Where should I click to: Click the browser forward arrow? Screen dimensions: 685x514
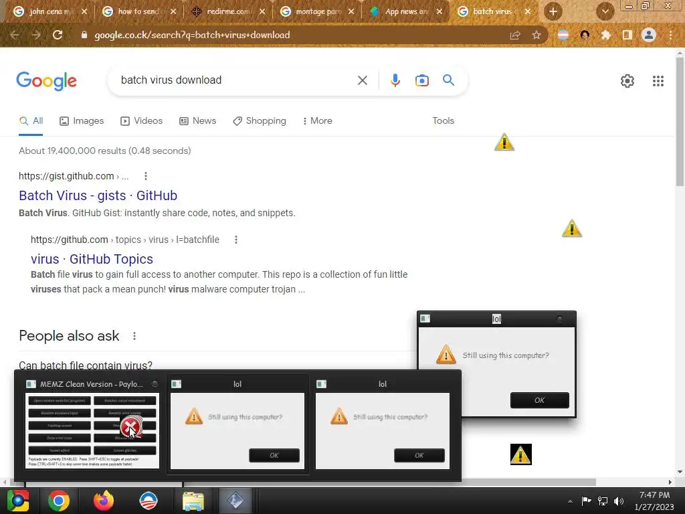[x=36, y=35]
